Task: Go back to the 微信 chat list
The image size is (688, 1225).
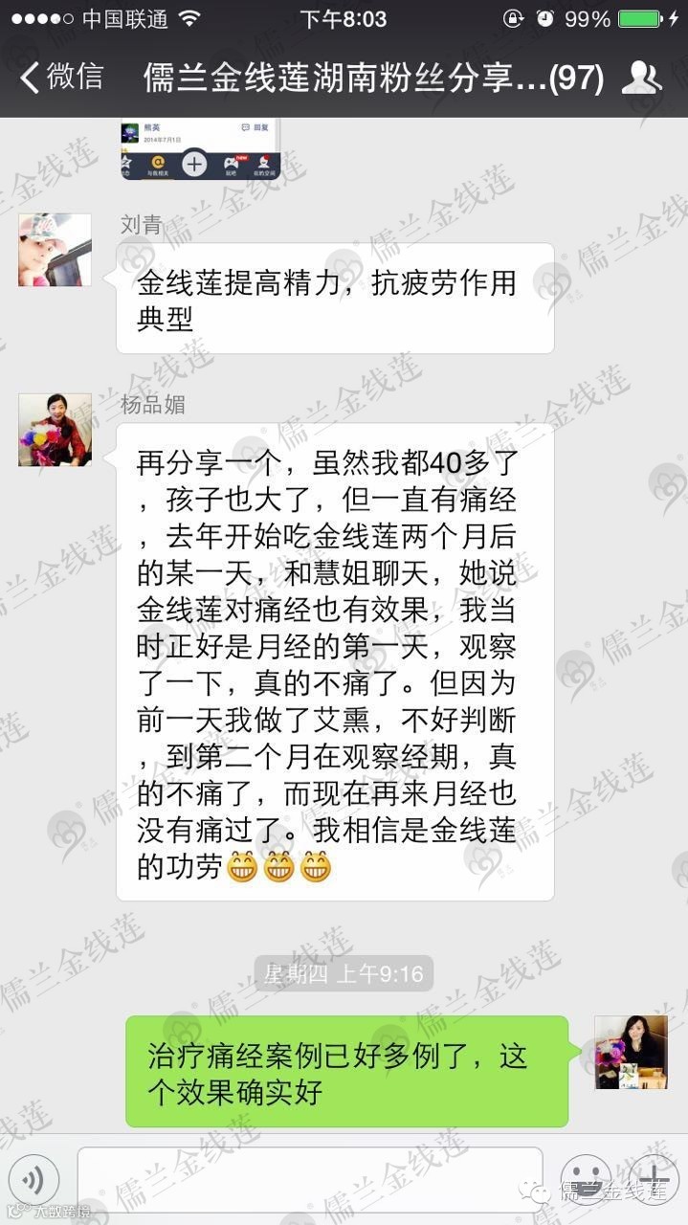Action: (60, 77)
